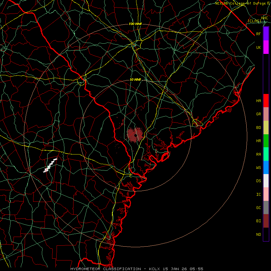The image size is (271, 271).
Task: Click the ND legend label
Action: (x=258, y=235)
